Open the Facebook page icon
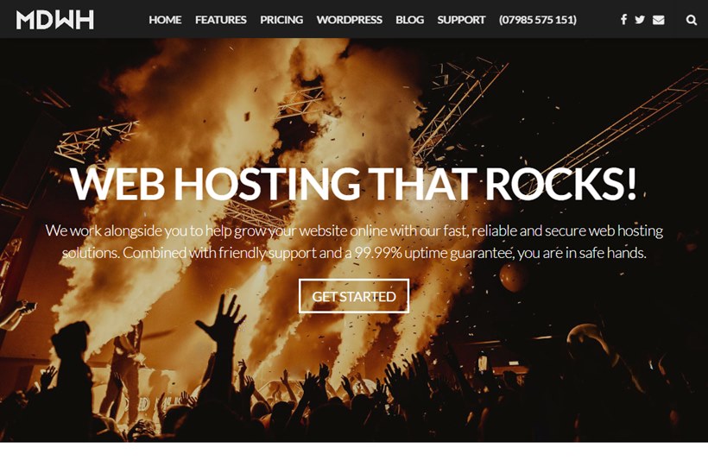 623,19
